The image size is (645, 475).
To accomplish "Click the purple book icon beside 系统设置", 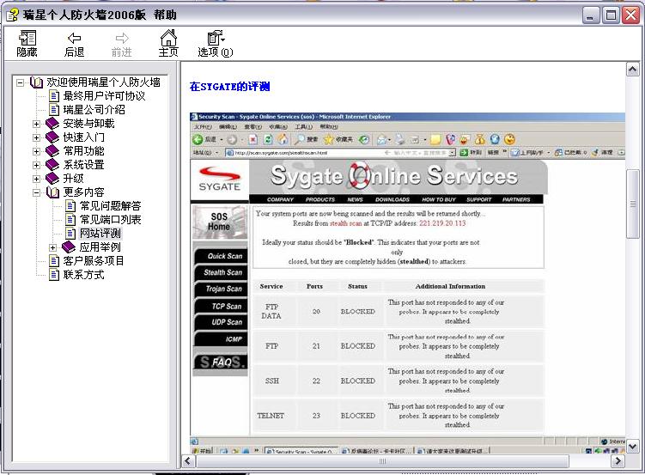I will coord(52,165).
